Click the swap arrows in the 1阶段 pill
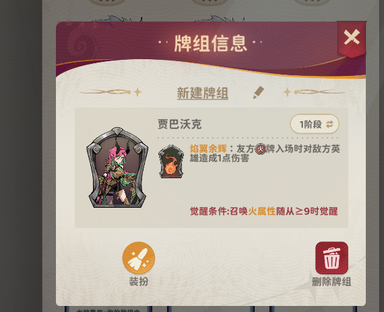Viewport: 384px width, 312px height. [x=329, y=124]
